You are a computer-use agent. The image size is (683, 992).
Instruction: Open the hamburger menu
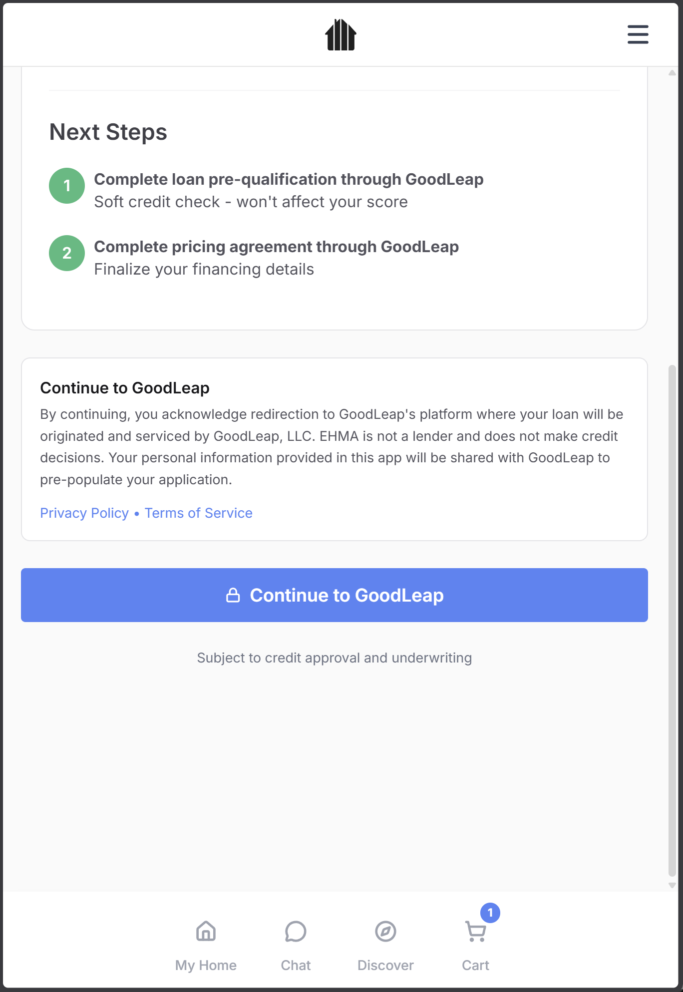coord(638,34)
